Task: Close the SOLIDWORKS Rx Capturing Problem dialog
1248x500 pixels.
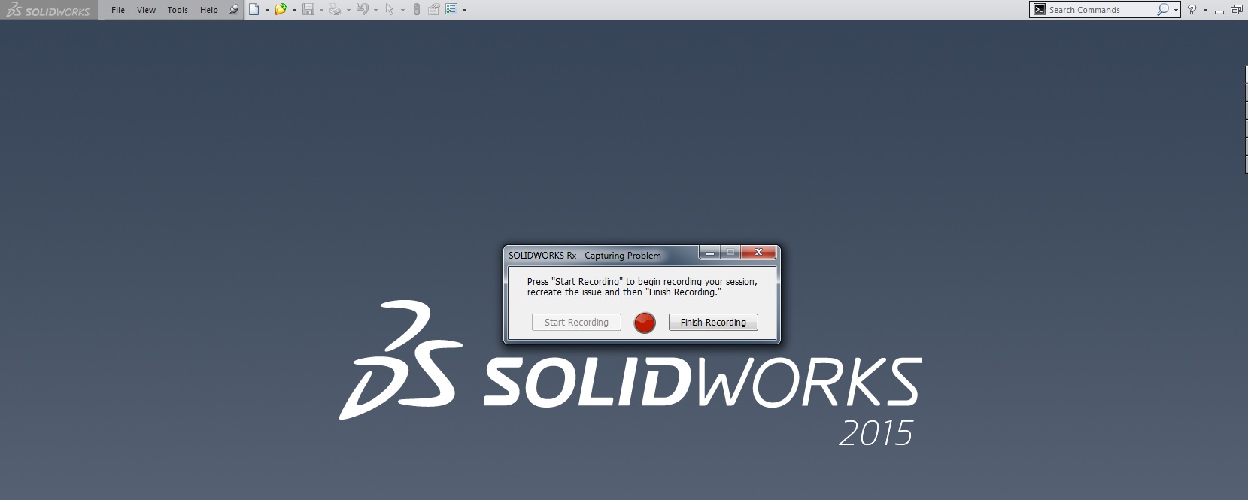Action: (x=758, y=253)
